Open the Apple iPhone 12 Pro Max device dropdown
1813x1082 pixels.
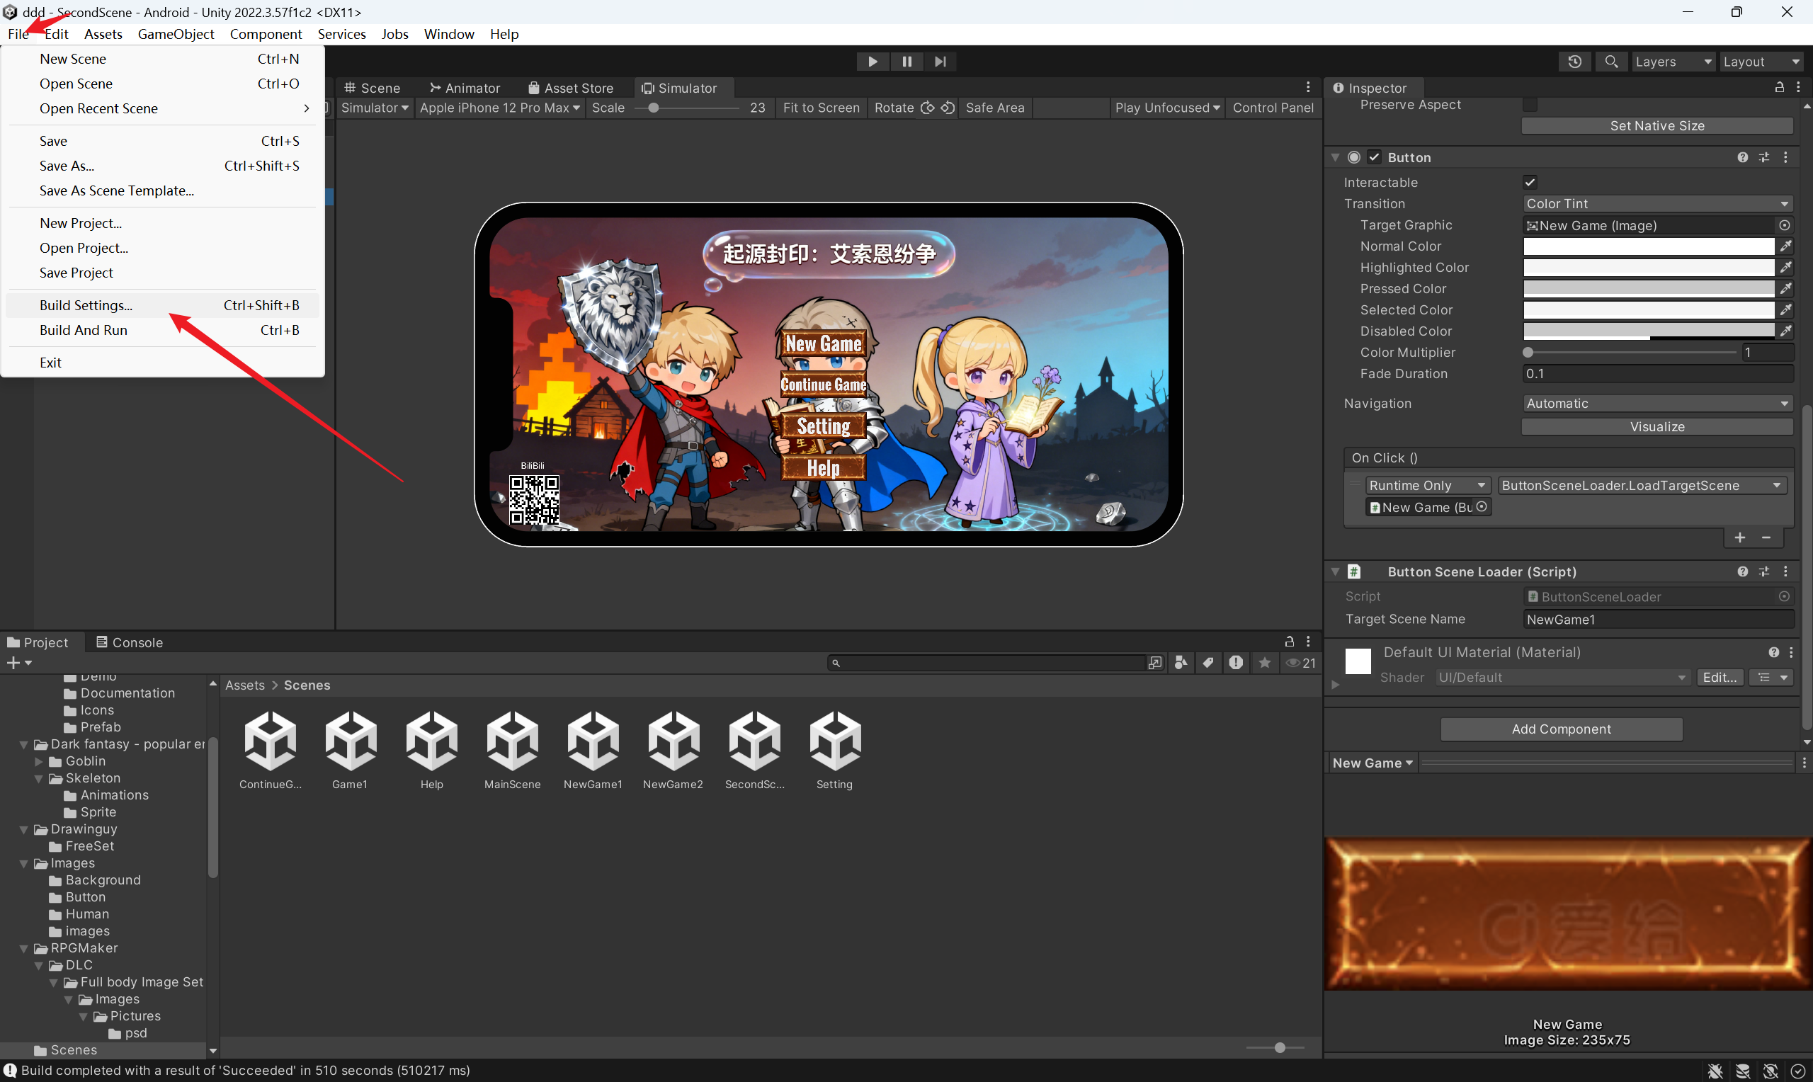tap(499, 108)
